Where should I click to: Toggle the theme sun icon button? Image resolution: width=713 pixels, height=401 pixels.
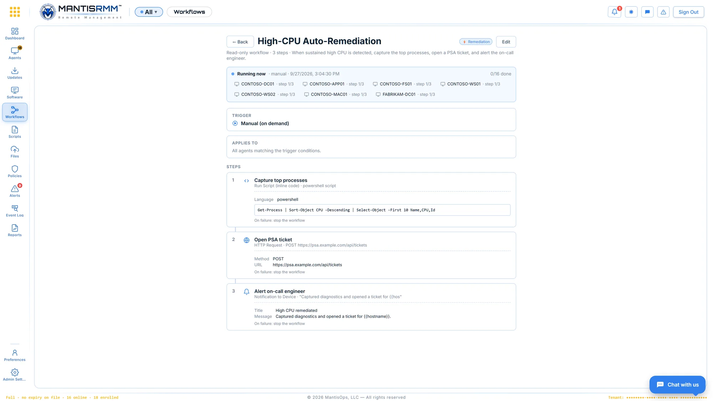point(631,12)
